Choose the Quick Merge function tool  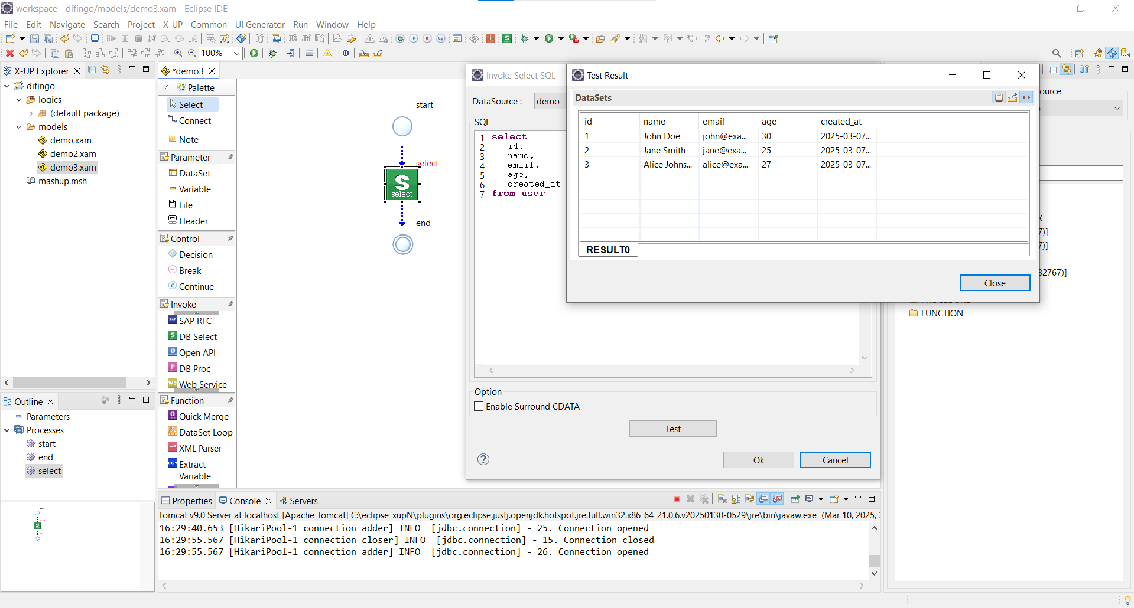pos(203,416)
